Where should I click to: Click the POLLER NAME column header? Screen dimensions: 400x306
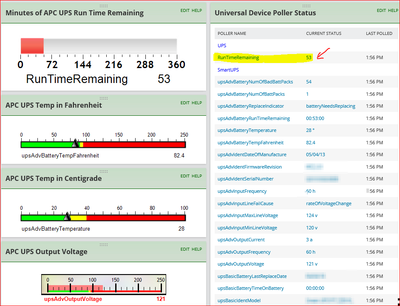(232, 34)
